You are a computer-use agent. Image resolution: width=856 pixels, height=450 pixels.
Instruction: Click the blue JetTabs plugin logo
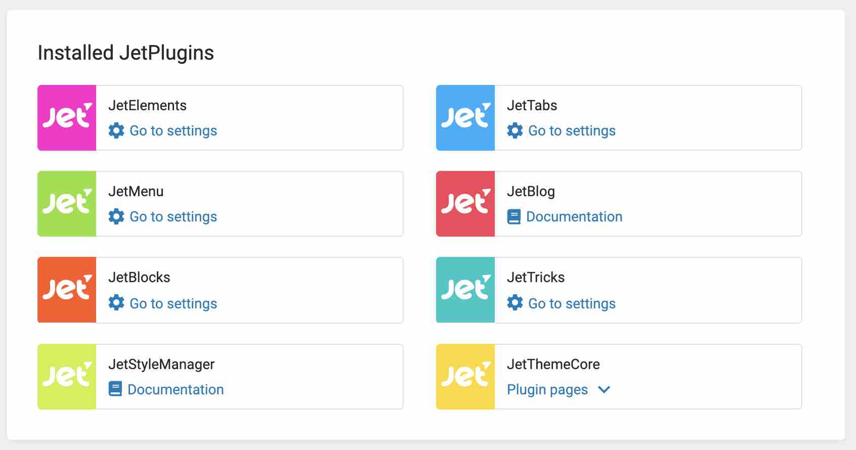[x=465, y=118]
